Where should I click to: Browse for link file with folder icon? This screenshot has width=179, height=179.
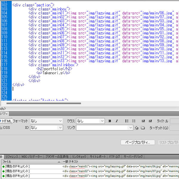pos(143,128)
